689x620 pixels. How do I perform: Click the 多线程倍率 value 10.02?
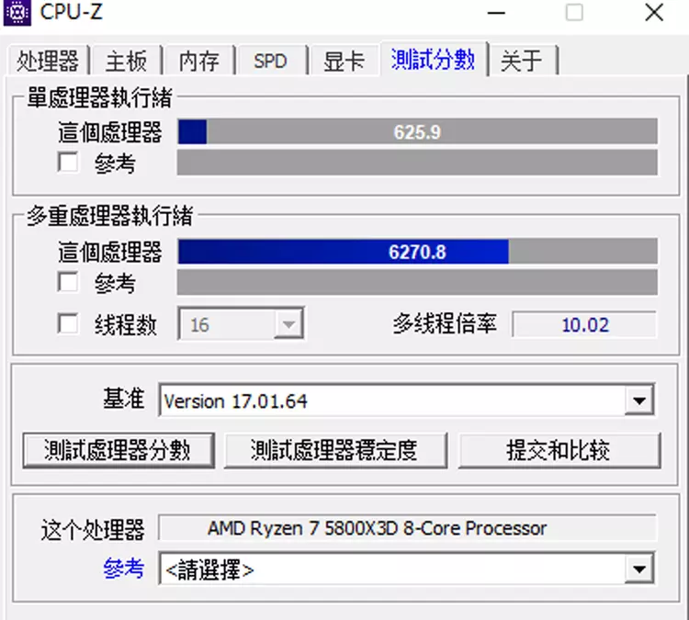(585, 325)
